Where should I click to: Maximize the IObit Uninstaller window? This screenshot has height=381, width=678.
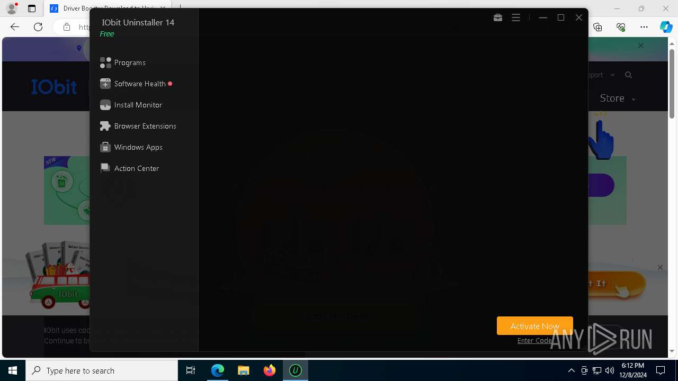[561, 17]
